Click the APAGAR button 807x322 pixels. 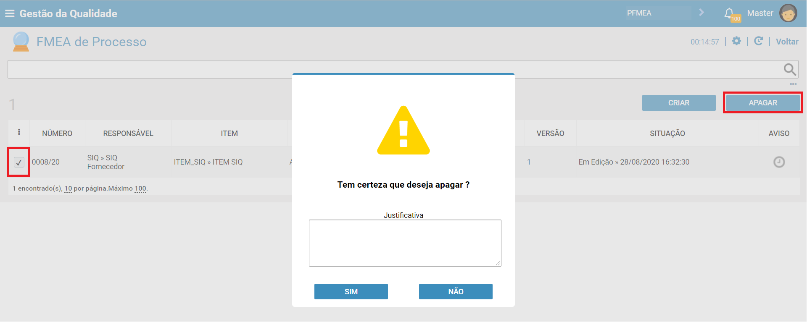(763, 103)
